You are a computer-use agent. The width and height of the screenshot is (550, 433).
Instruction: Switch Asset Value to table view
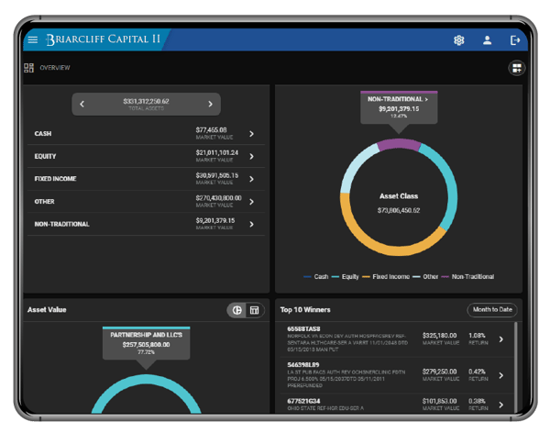click(x=254, y=310)
